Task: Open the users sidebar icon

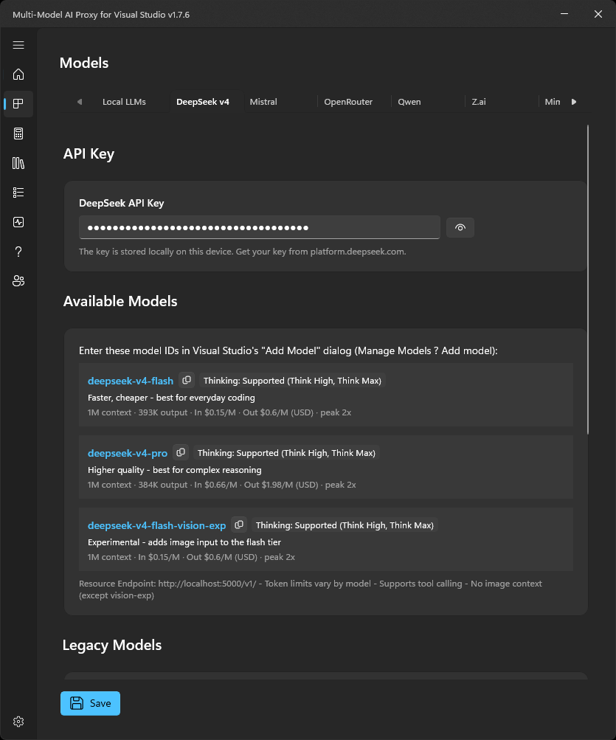Action: coord(18,281)
